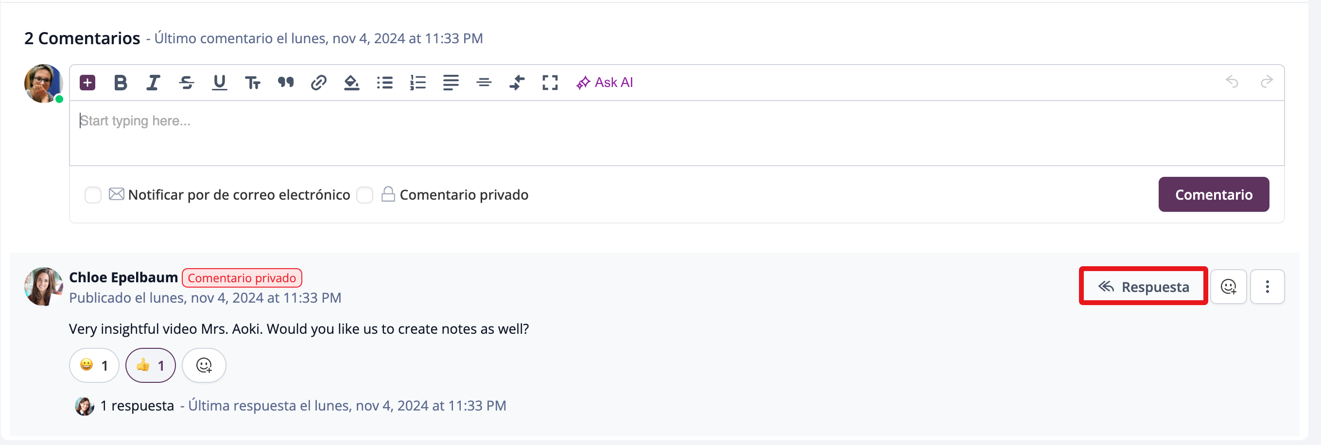Open the text highlight color picker
Viewport: 1321px width, 445px height.
[352, 83]
